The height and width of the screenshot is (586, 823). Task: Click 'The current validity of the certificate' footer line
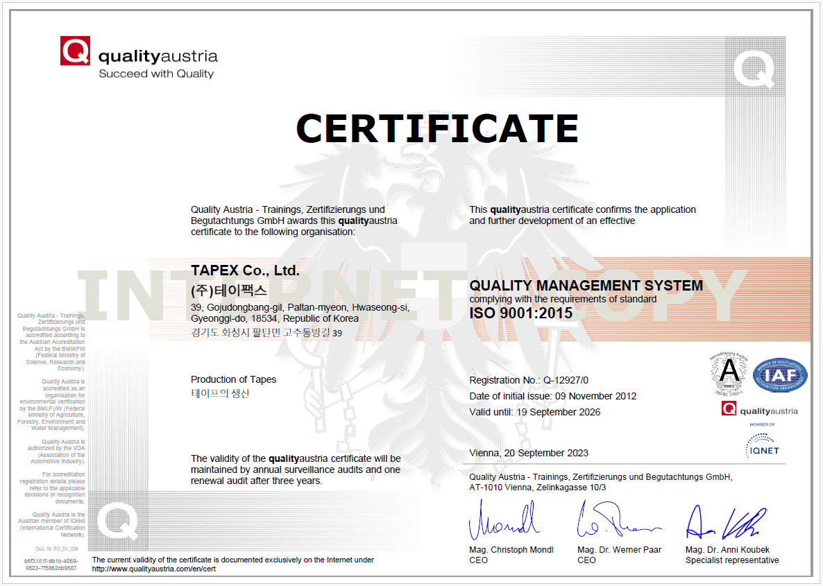pos(232,560)
